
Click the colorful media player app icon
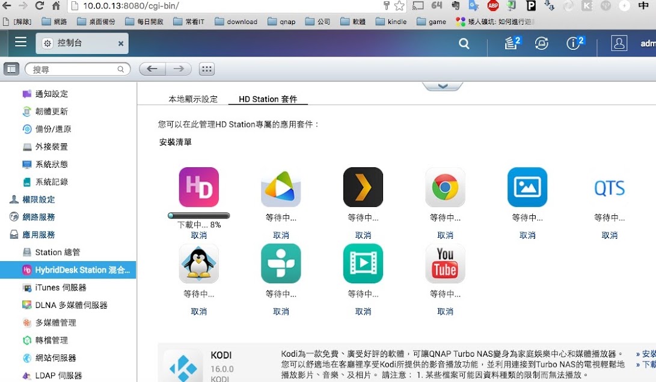pyautogui.click(x=281, y=187)
